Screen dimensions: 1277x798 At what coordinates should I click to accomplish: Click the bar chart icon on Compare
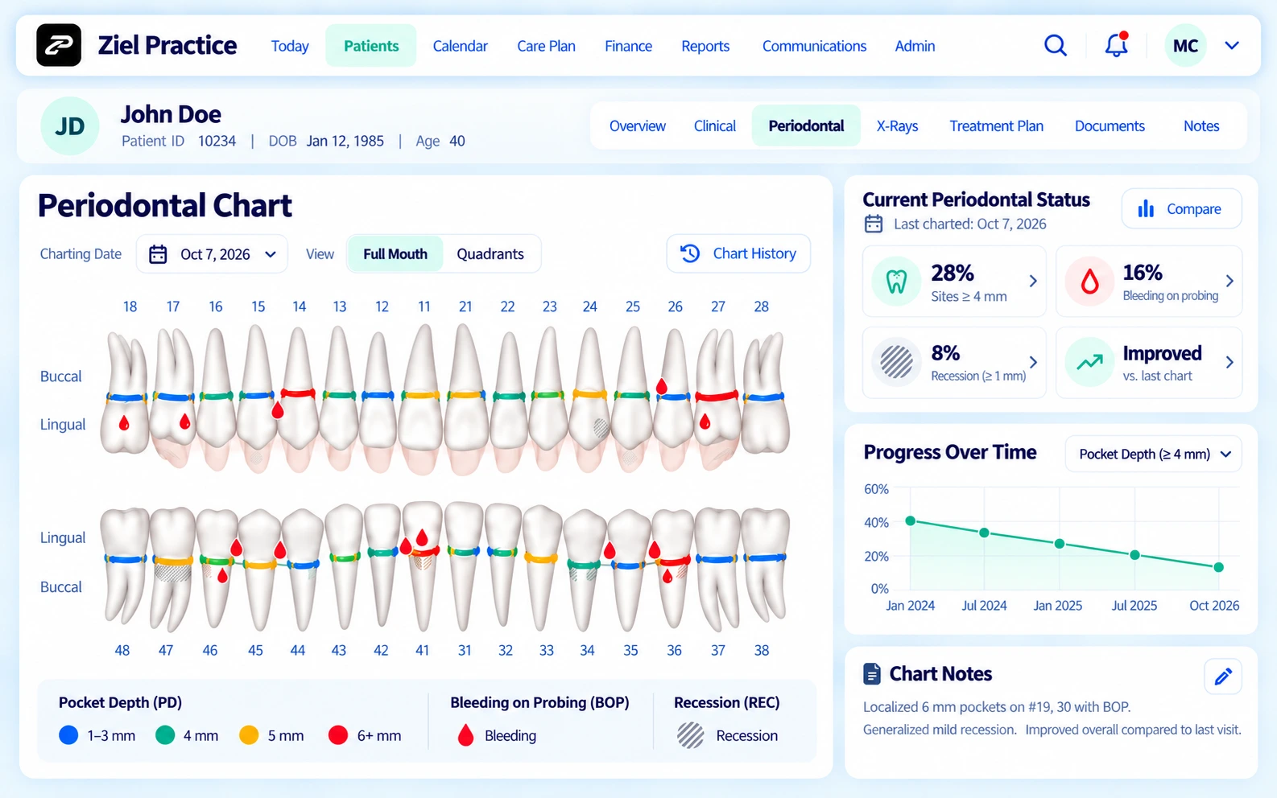point(1146,209)
